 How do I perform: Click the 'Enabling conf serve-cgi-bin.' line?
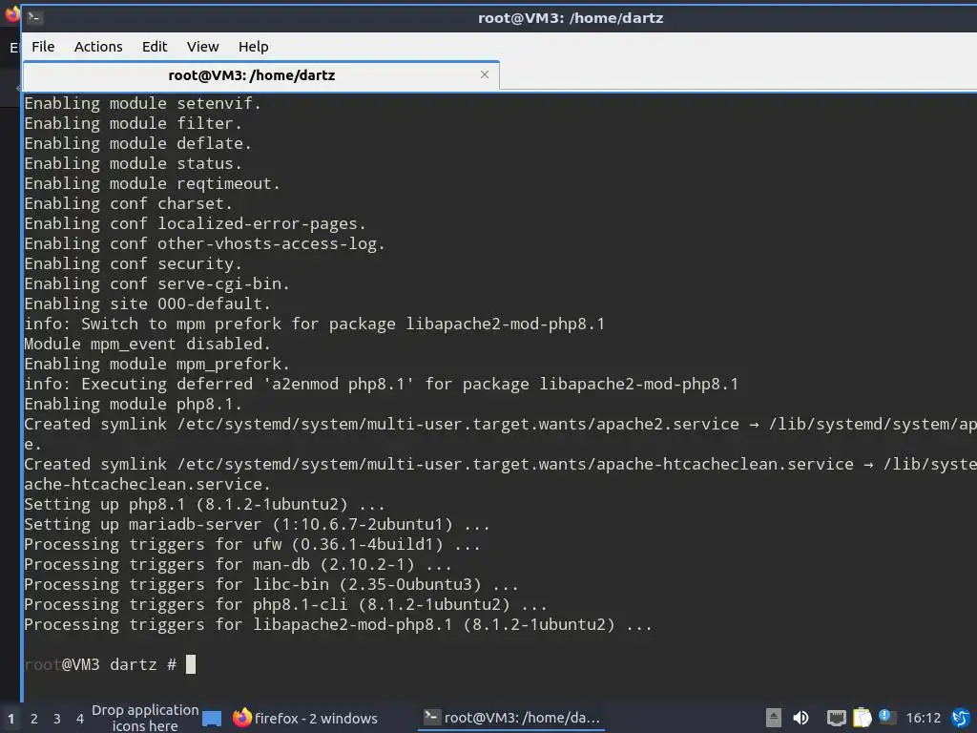tap(156, 283)
